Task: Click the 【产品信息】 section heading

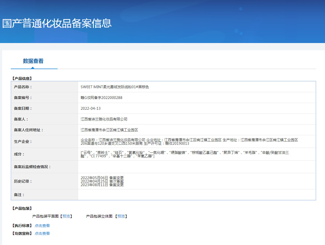Action: pos(22,79)
